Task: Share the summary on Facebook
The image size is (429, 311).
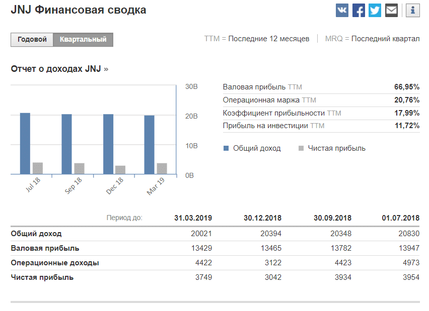Action: pos(359,11)
